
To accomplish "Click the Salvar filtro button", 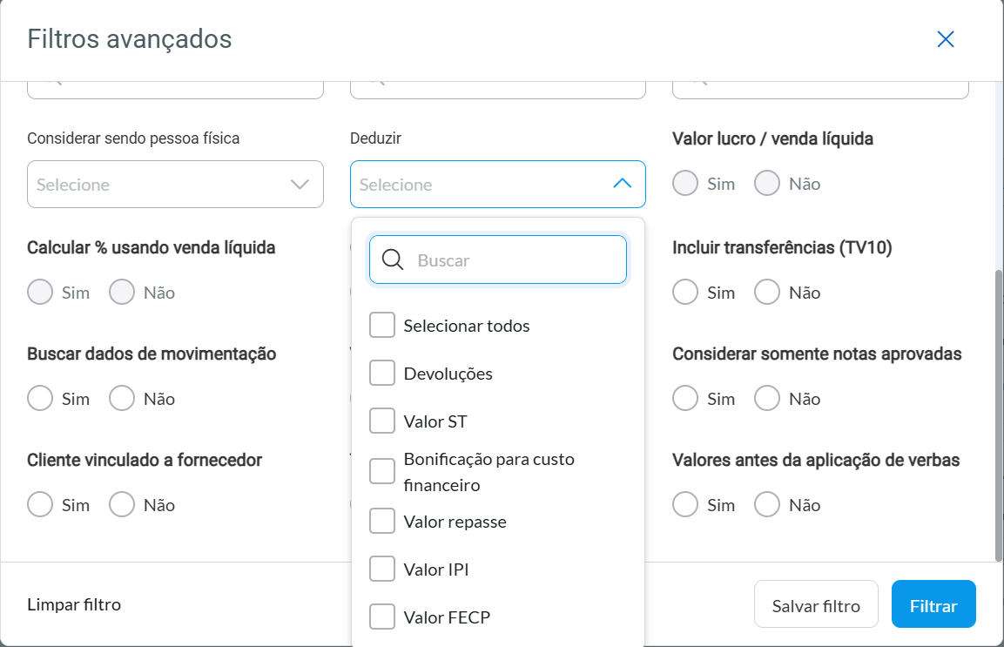I will tap(816, 603).
